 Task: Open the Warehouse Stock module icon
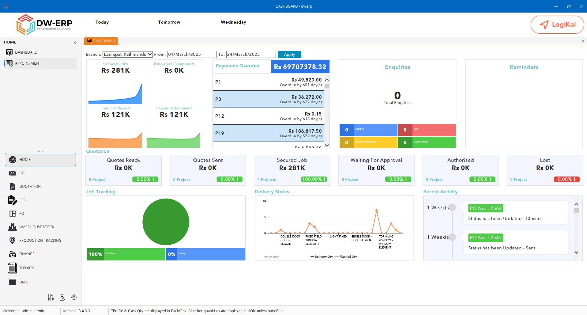[x=13, y=227]
